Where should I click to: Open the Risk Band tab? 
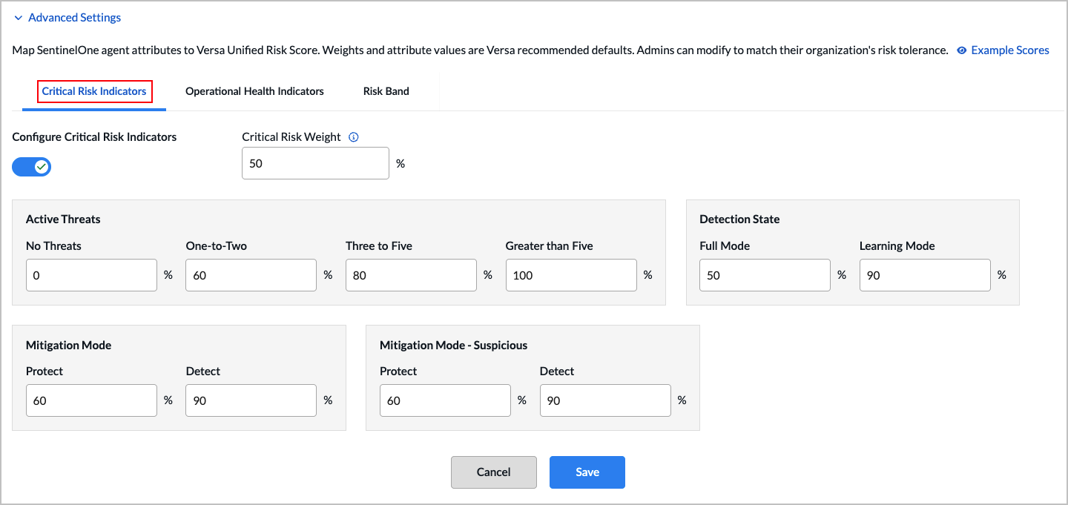click(386, 91)
